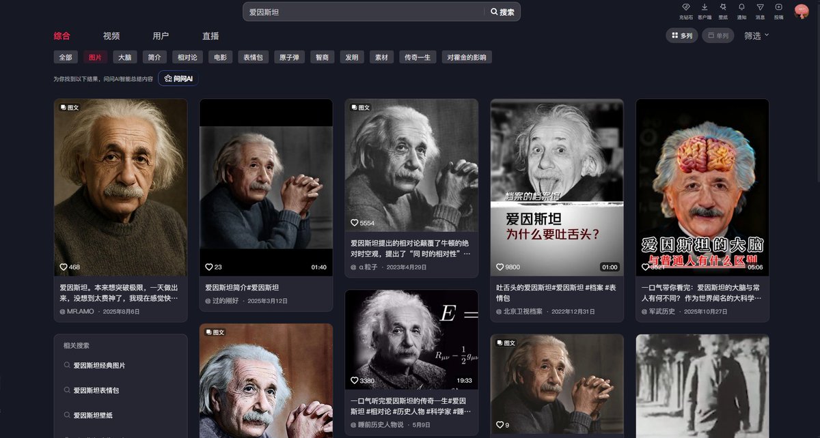Switch to the 用户 tab

161,36
